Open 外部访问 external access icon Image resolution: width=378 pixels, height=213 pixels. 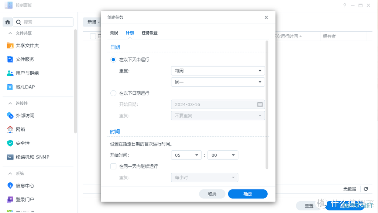point(10,115)
